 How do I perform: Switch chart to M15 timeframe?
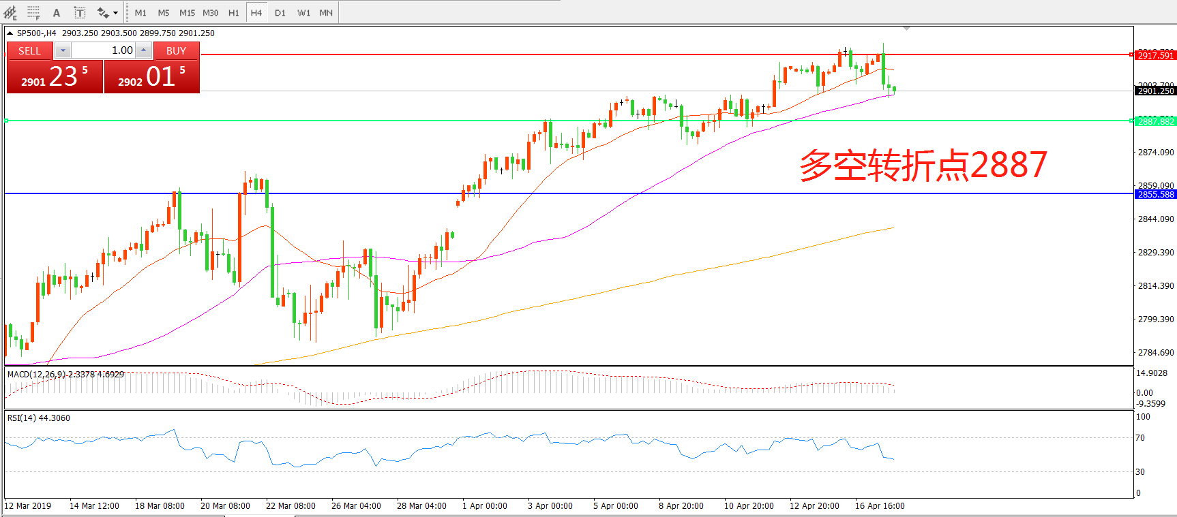[x=187, y=12]
